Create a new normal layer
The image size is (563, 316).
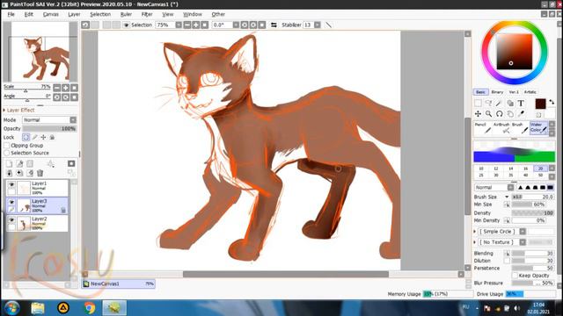tap(10, 164)
